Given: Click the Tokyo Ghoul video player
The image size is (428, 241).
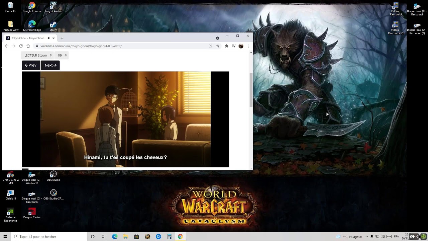Looking at the screenshot, I should [x=125, y=119].
